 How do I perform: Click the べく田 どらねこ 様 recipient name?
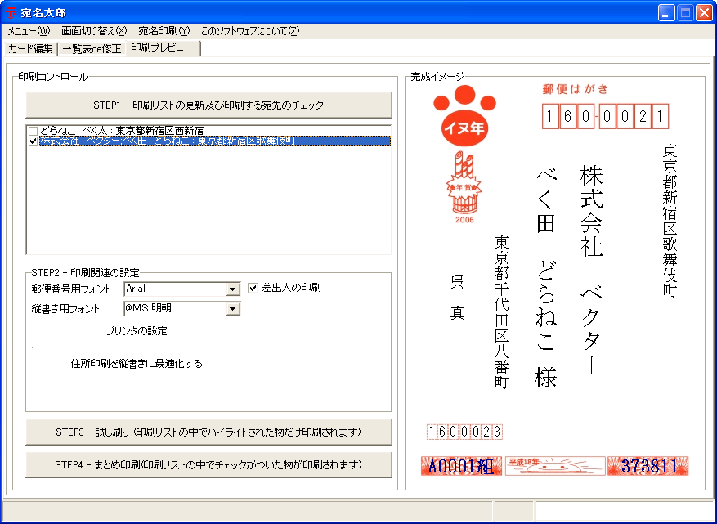(x=545, y=278)
